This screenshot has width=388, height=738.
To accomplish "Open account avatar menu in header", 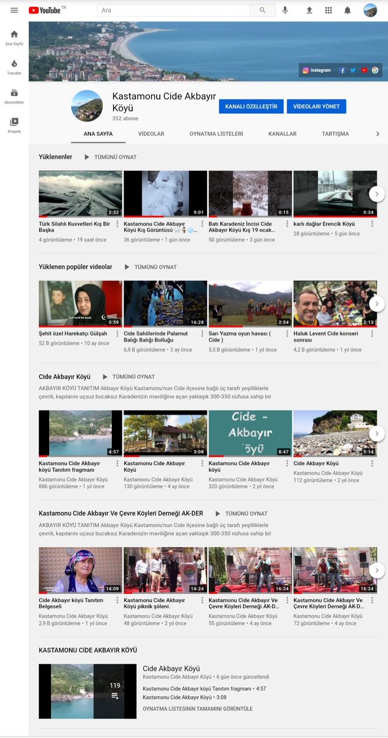I will pos(370,10).
